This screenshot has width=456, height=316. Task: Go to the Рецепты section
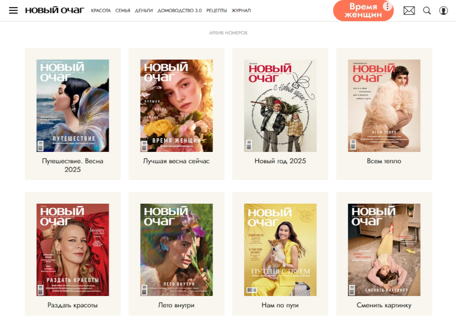click(x=217, y=10)
